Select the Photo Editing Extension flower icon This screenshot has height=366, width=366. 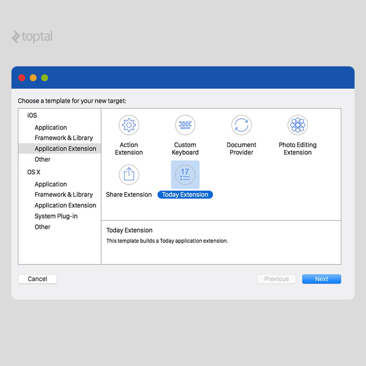pyautogui.click(x=297, y=125)
